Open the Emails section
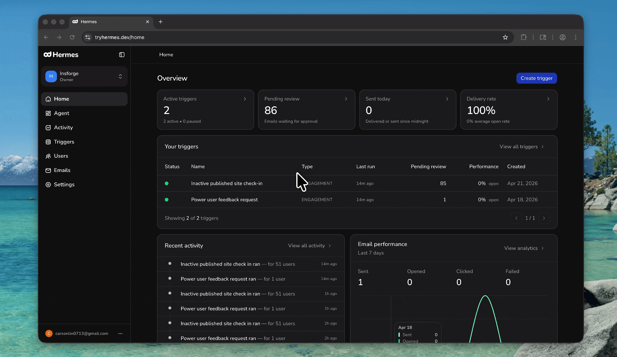This screenshot has width=617, height=357. (62, 170)
